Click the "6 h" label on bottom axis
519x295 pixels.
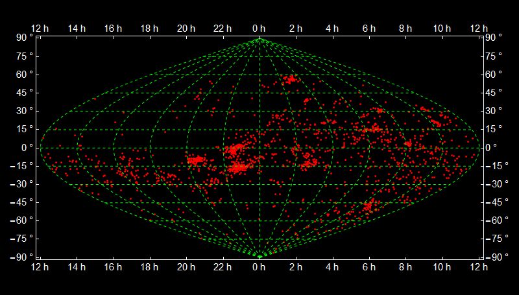click(x=369, y=267)
